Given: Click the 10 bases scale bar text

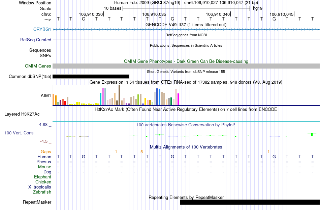Looking at the screenshot, I should pos(113,8).
